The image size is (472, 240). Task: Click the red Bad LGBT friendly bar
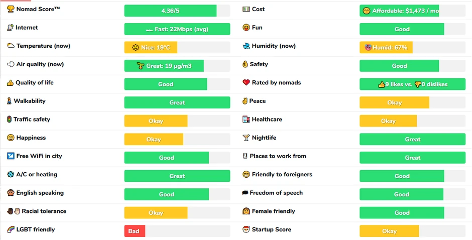[x=135, y=231]
